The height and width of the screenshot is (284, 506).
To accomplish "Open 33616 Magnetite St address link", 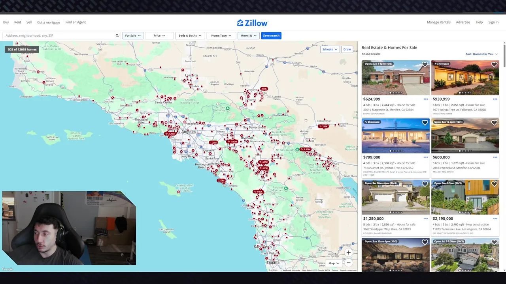I will (x=388, y=110).
